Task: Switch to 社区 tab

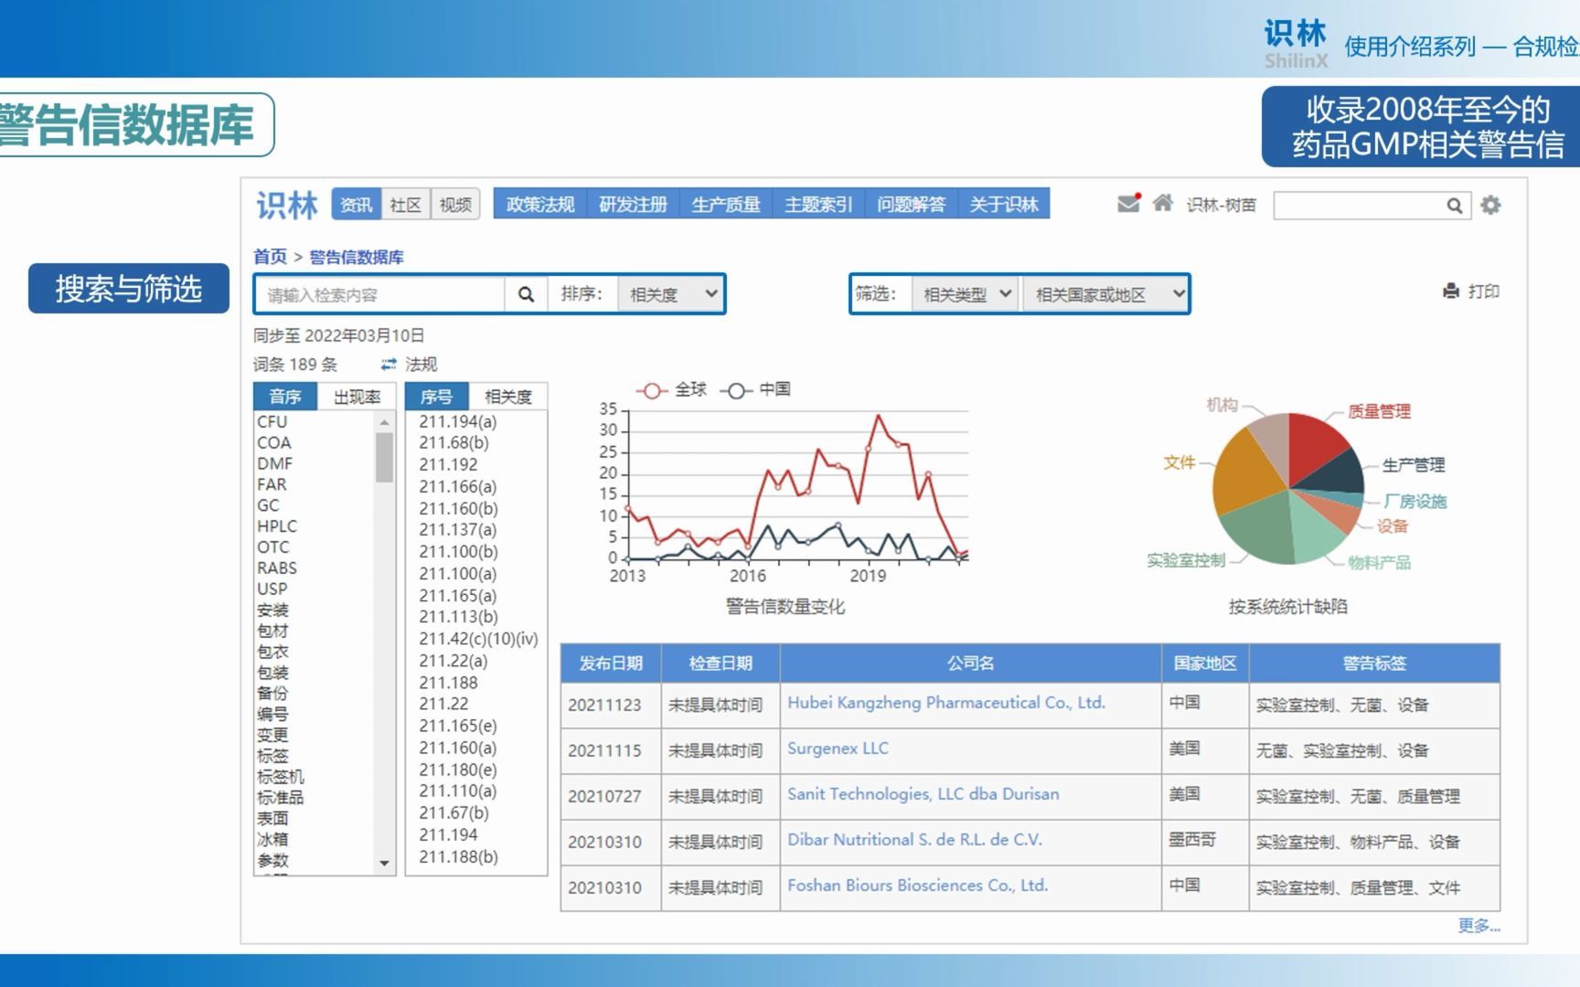Action: click(405, 205)
